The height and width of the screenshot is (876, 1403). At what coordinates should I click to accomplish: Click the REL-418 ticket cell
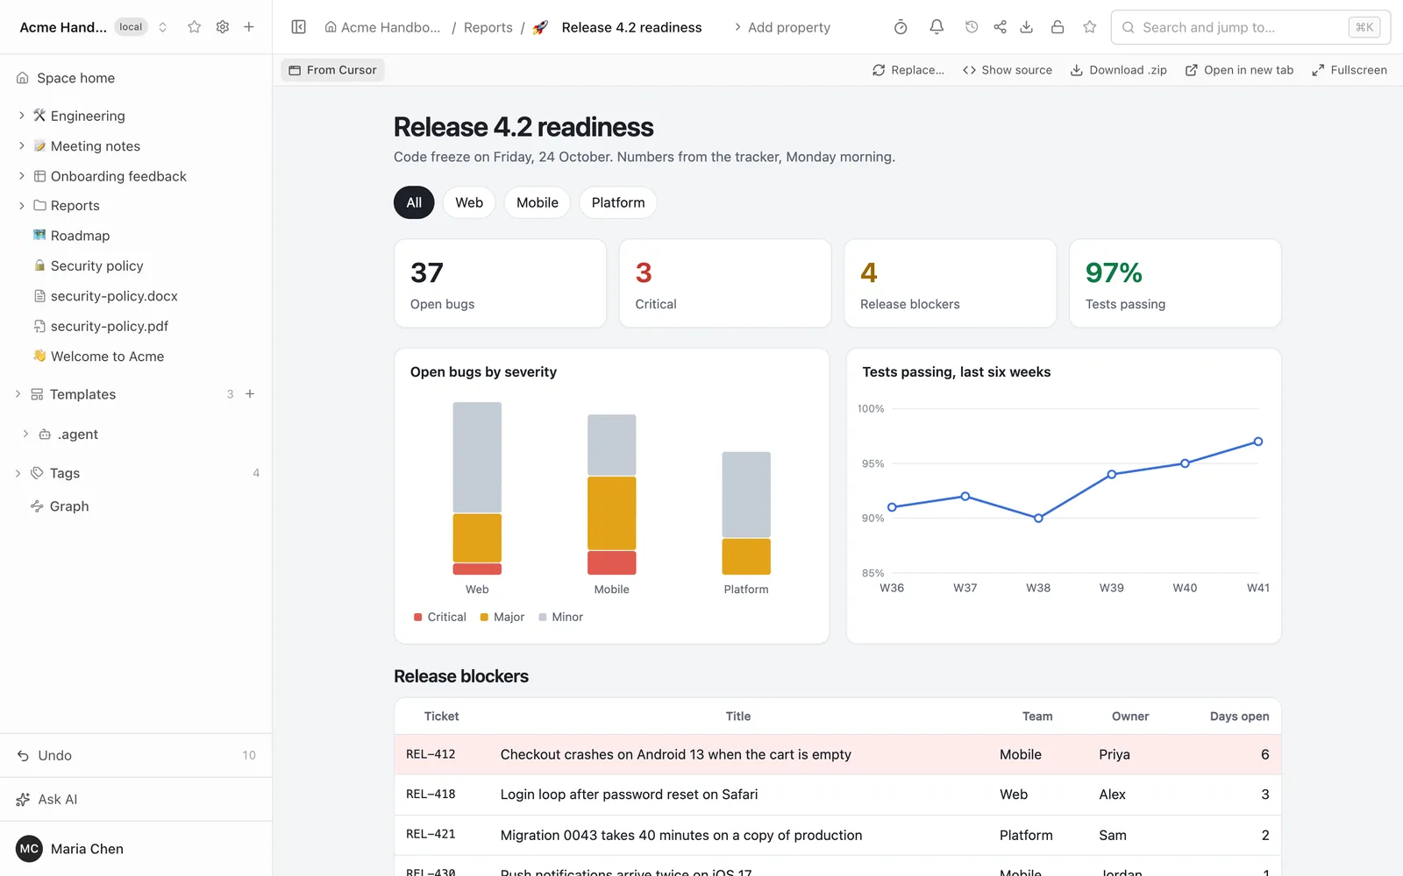431,795
